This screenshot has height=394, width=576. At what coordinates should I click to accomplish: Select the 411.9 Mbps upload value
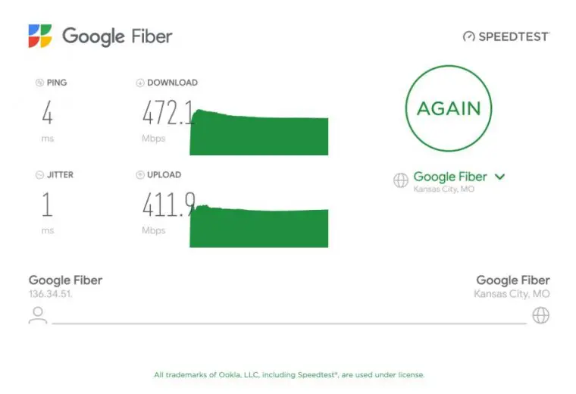(x=168, y=205)
